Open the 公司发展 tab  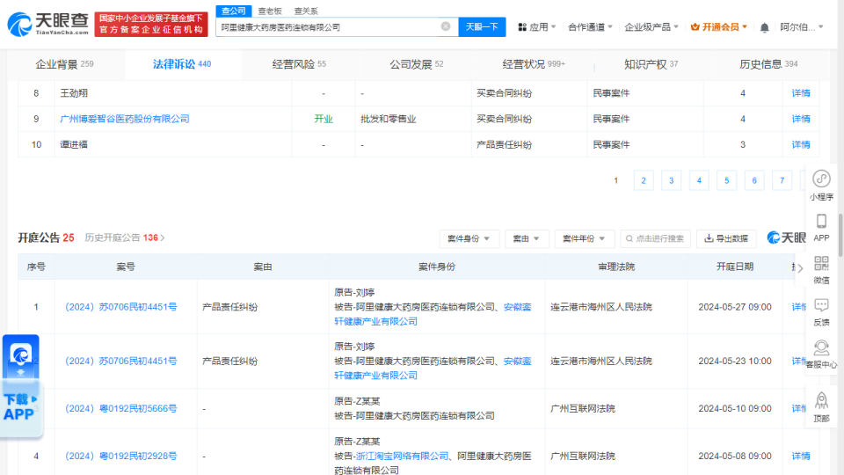pos(416,64)
